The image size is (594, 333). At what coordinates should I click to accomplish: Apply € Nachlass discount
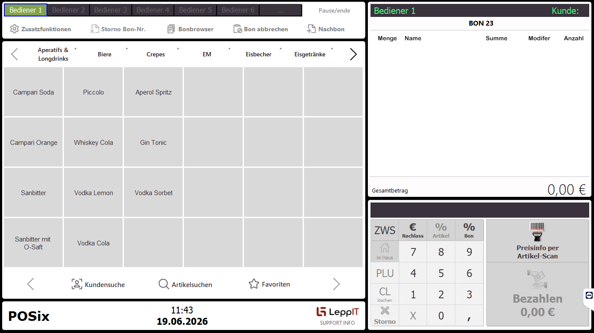click(x=413, y=230)
